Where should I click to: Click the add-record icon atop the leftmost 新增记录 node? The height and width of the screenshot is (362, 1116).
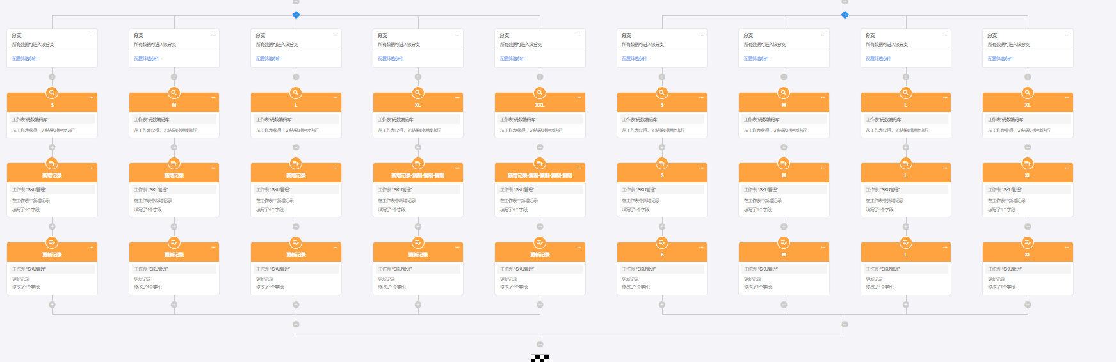(52, 163)
